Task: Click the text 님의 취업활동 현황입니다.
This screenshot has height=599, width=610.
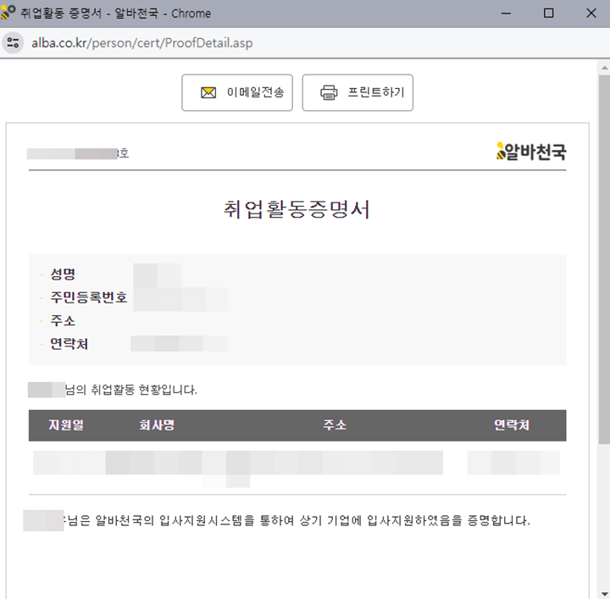Action: 131,390
